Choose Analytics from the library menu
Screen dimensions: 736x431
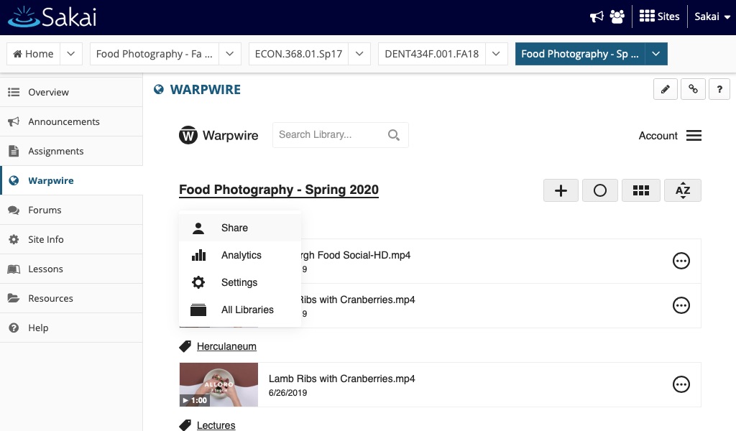[x=240, y=255]
